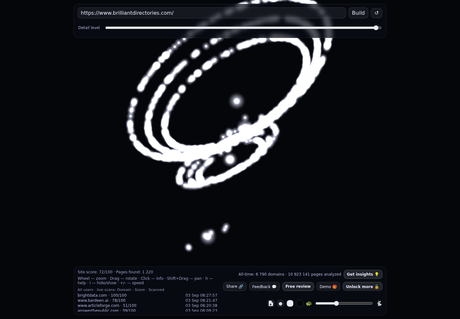This screenshot has width=460, height=319.
Task: Open the Feedback button
Action: pyautogui.click(x=264, y=286)
